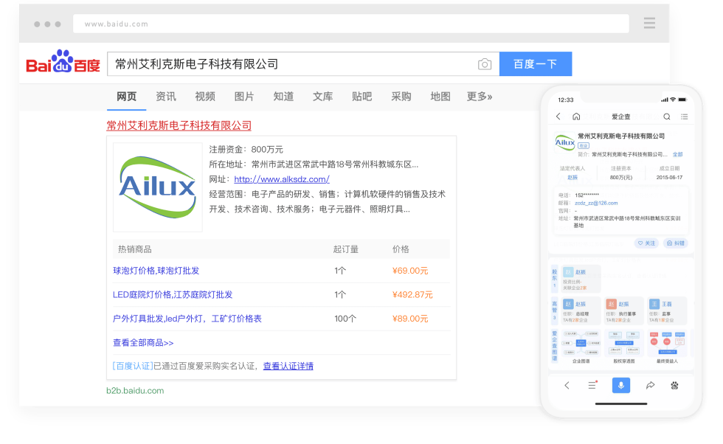Go to the 贴吧 tab
This screenshot has width=723, height=444.
coord(361,97)
